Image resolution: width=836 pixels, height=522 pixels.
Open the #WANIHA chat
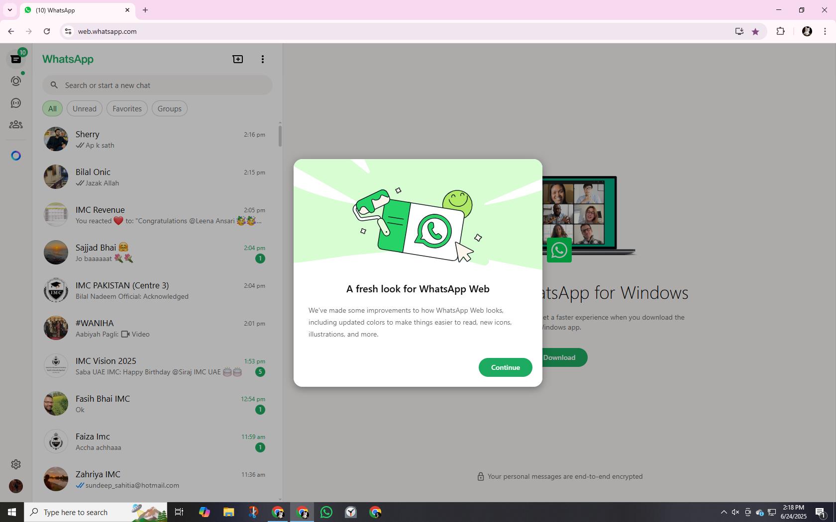point(155,328)
